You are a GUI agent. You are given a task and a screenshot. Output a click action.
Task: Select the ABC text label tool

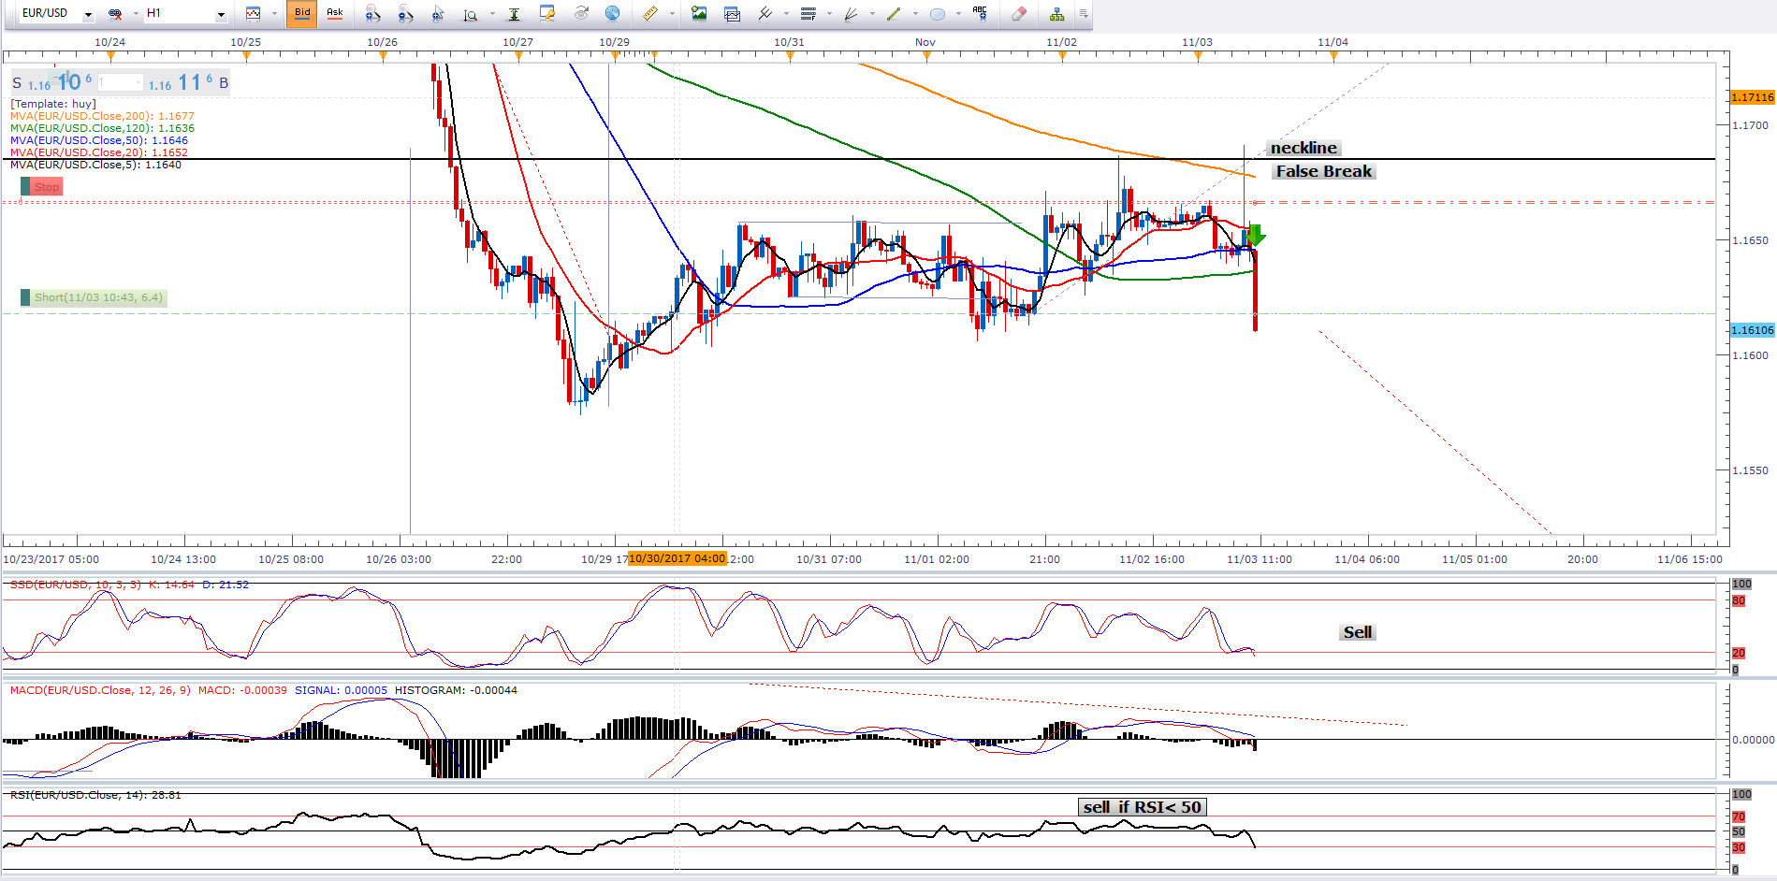point(980,14)
